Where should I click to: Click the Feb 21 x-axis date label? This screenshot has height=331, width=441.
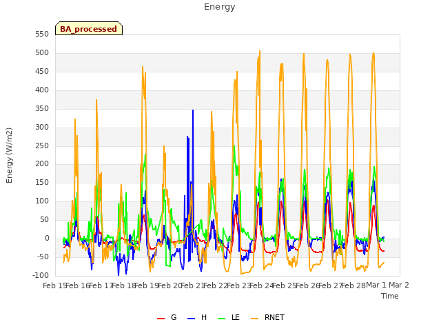(193, 285)
